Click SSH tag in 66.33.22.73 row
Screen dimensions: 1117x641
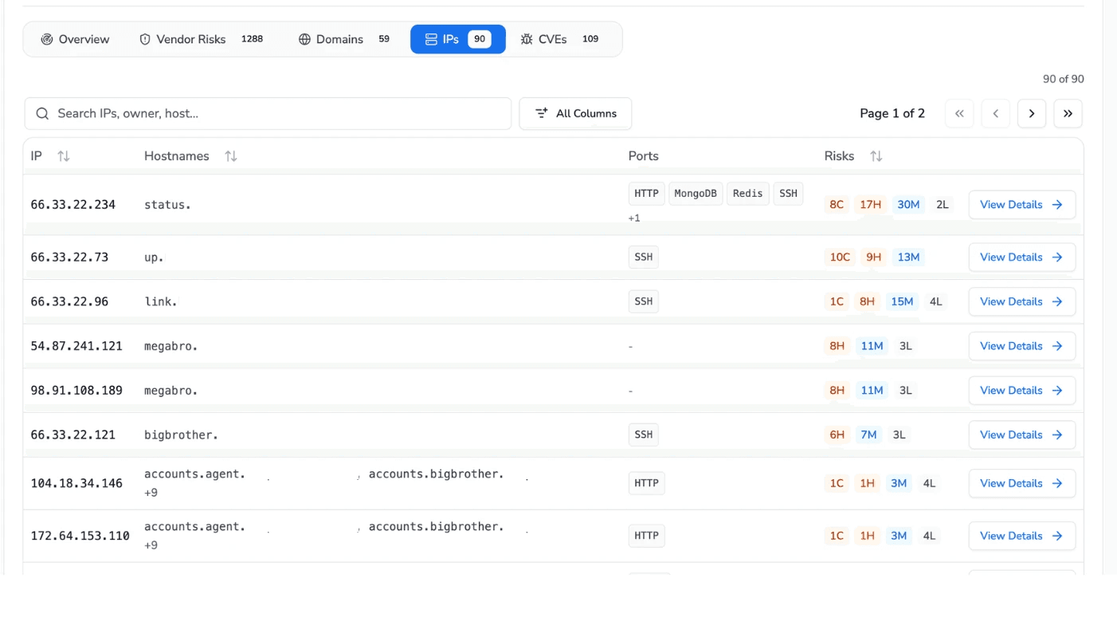coord(643,258)
